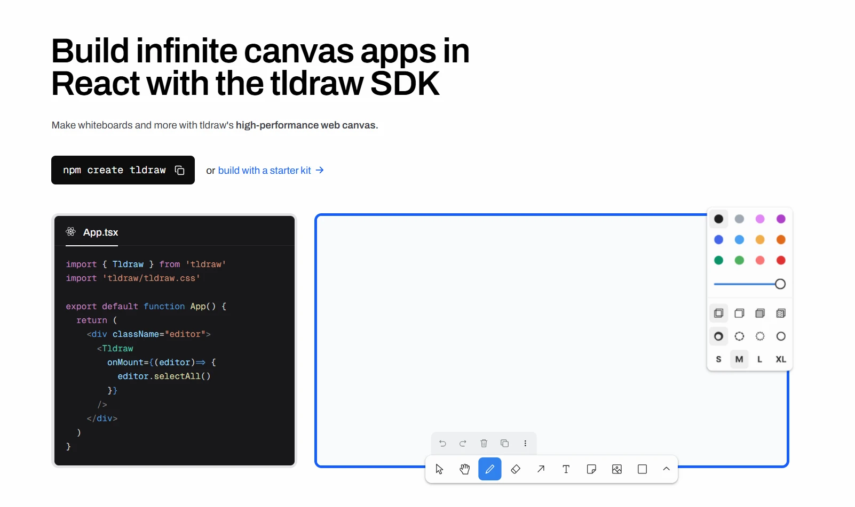Select the sticky note tool
This screenshot has height=507, width=855.
click(591, 469)
